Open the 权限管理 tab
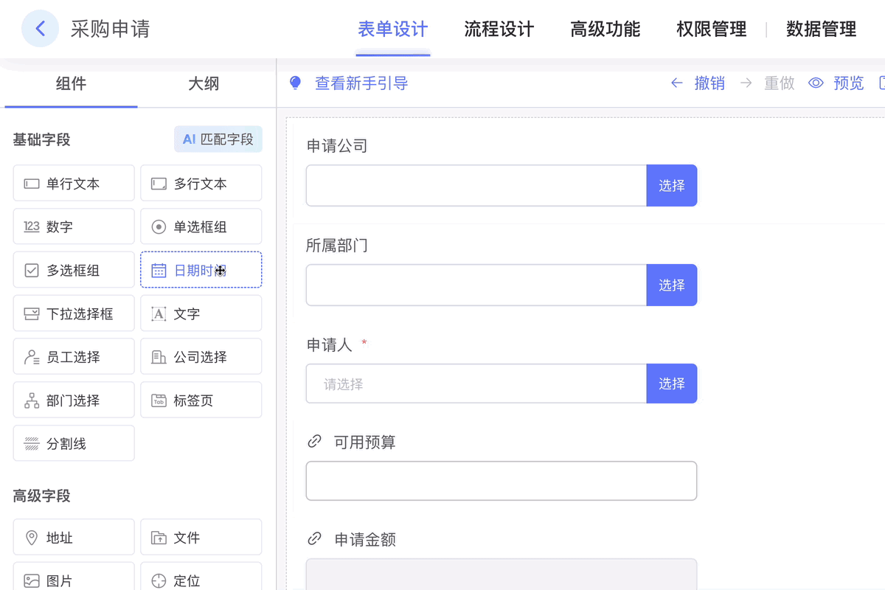 [711, 29]
